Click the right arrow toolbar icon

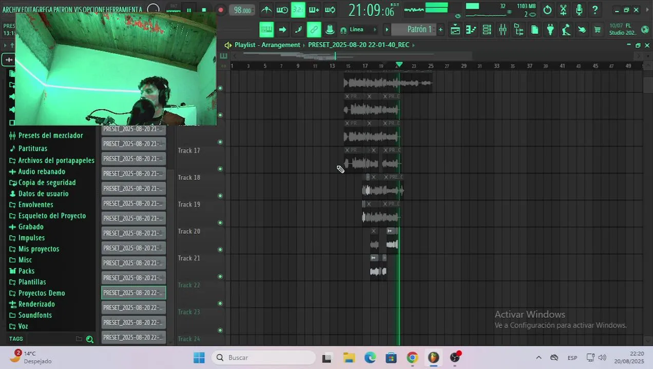point(282,30)
